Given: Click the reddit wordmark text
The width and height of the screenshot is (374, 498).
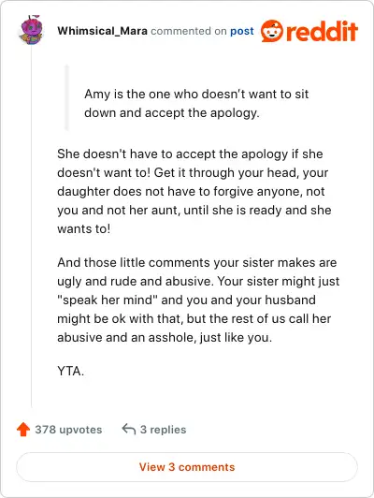Looking at the screenshot, I should [322, 31].
